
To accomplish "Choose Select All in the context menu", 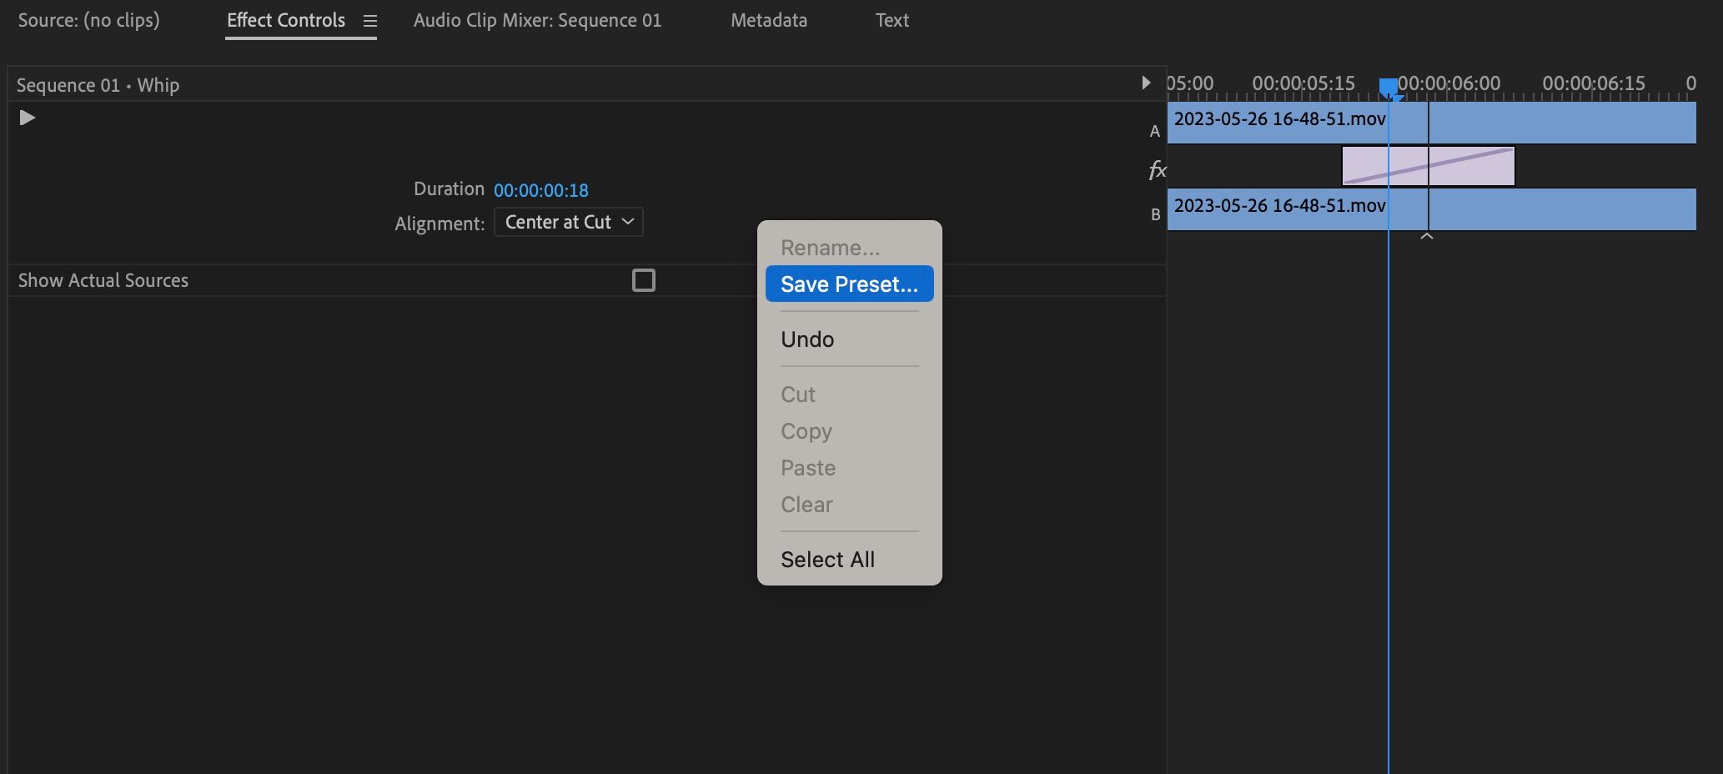I will point(850,559).
